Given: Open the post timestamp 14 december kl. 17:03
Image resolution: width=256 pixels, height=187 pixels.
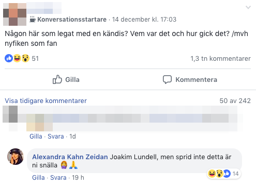Looking at the screenshot, I should click(x=144, y=20).
